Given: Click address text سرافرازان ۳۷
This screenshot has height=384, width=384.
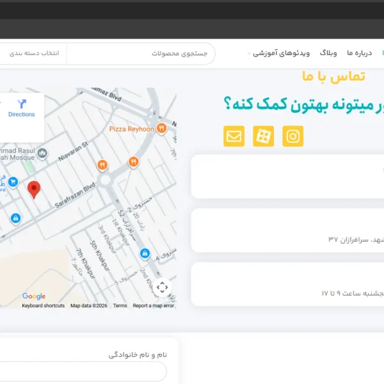Looking at the screenshot, I should (x=348, y=239).
